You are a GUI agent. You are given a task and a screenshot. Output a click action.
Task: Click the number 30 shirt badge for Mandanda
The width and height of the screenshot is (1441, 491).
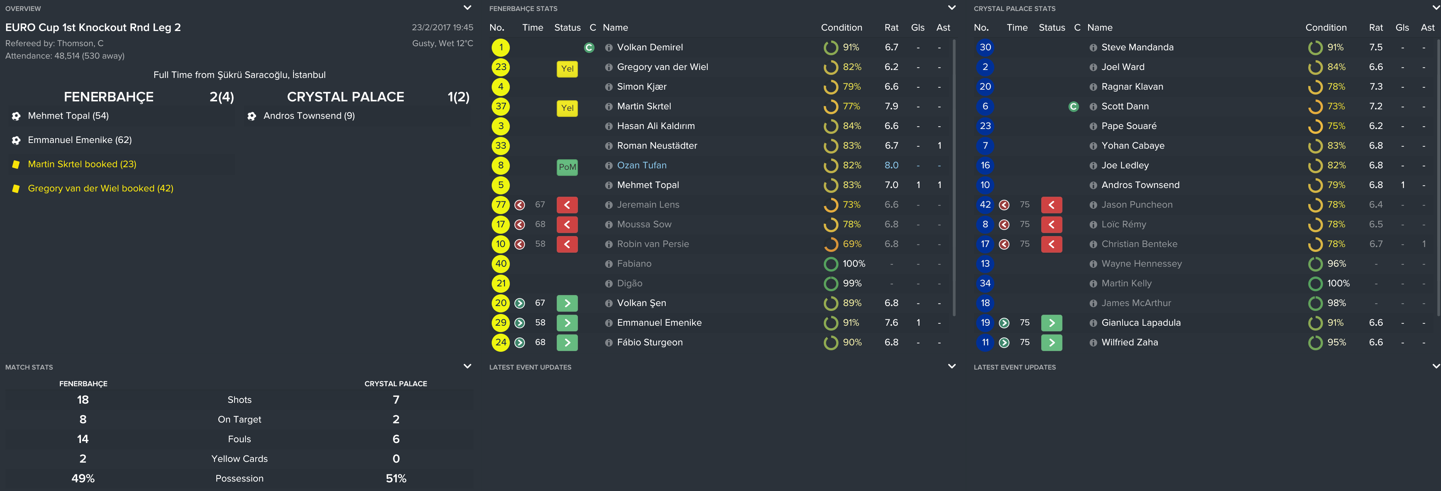point(984,48)
